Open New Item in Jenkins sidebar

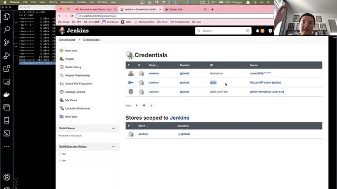71,51
